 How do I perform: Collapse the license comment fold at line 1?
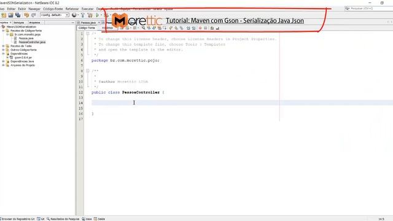[x=87, y=33]
